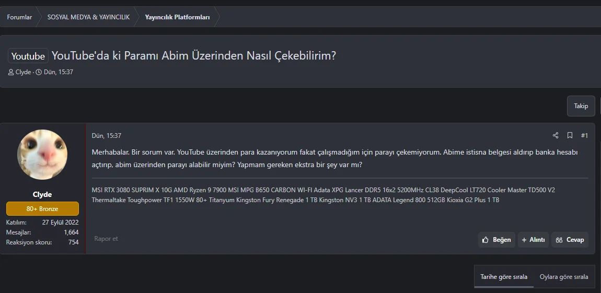
Task: Click the 80+ Bronze user badge
Action: (42, 209)
